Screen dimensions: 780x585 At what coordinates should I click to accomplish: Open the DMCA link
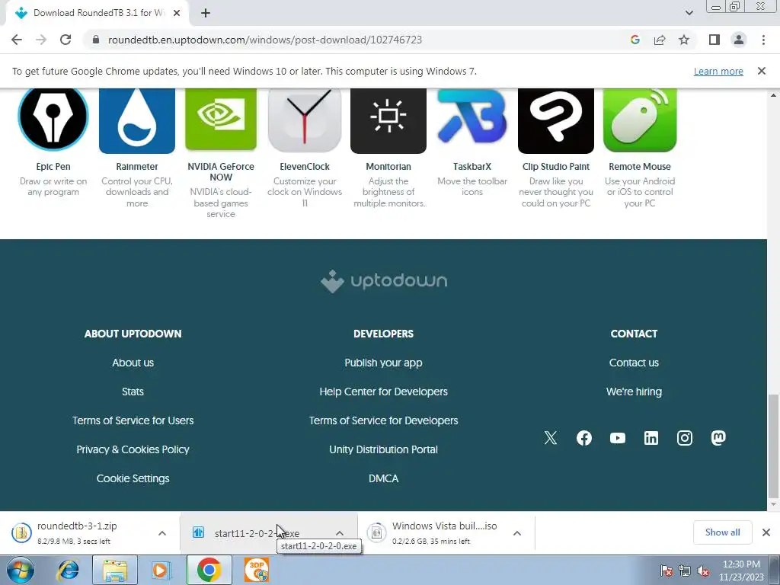pos(384,478)
